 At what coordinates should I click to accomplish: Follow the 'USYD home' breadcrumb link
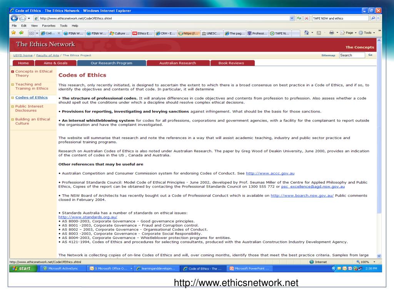point(23,55)
